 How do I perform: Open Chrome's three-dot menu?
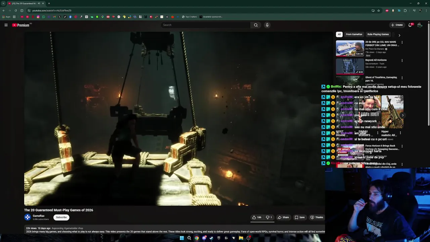tap(426, 10)
